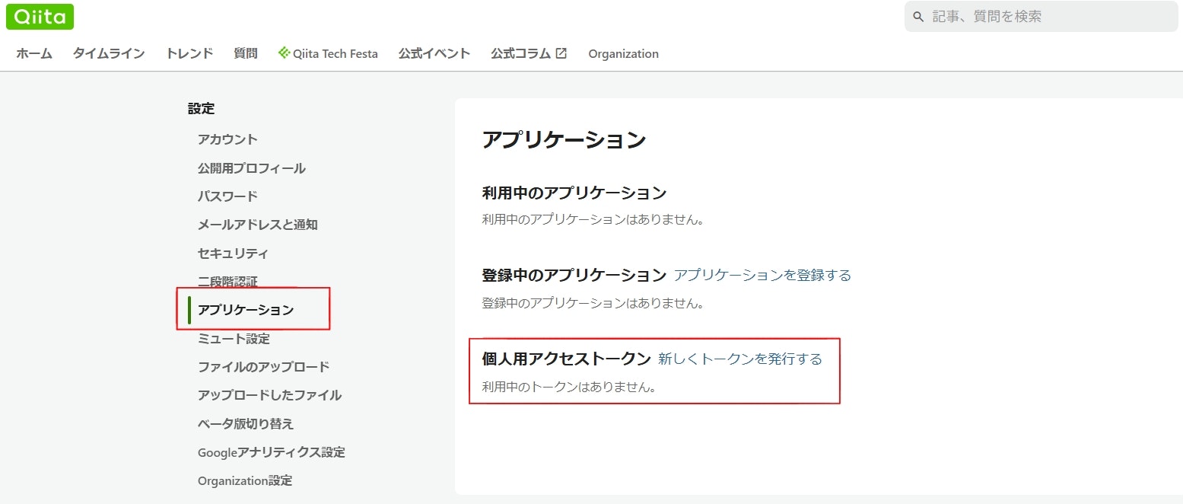The width and height of the screenshot is (1183, 504).
Task: Open 公開用プロフィール settings
Action: tap(252, 168)
